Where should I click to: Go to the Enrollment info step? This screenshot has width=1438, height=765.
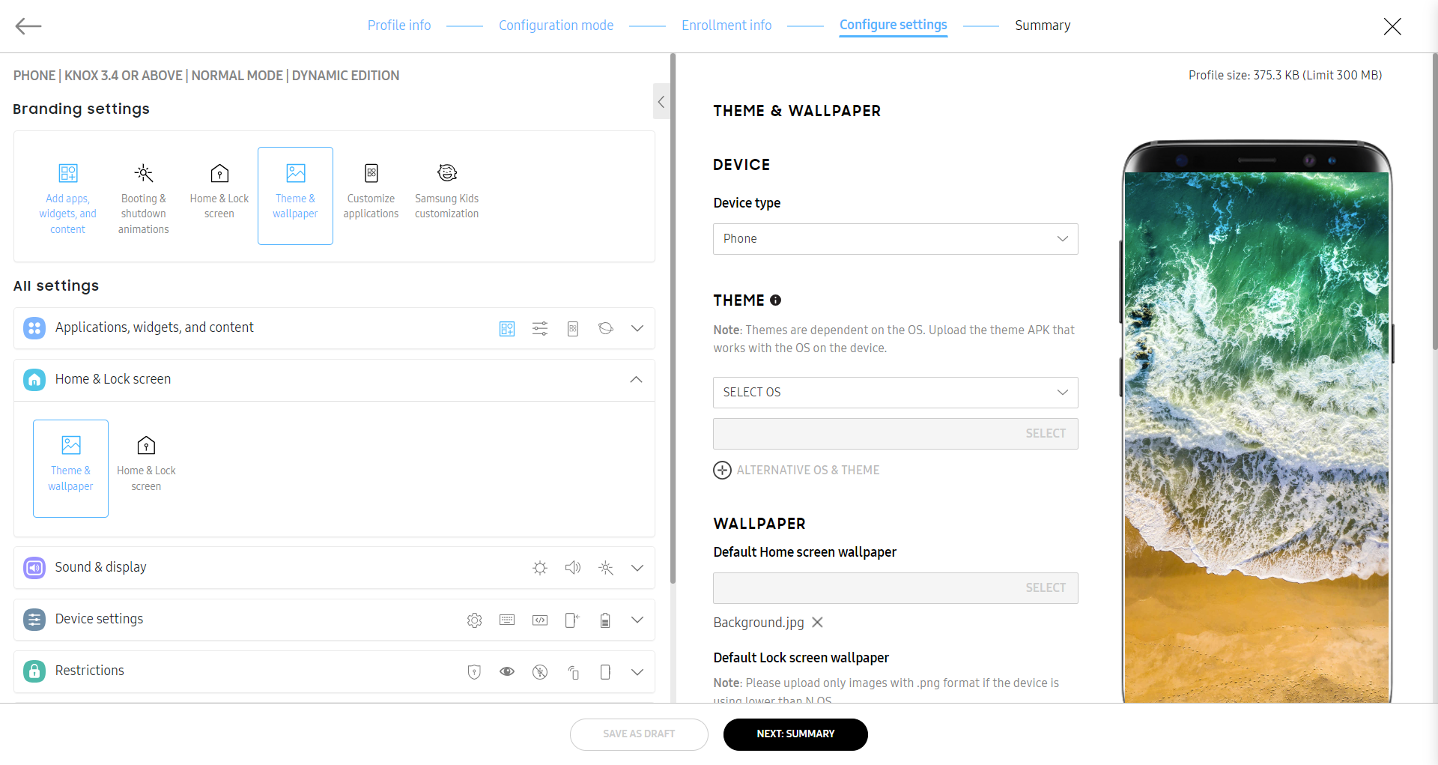click(x=726, y=25)
